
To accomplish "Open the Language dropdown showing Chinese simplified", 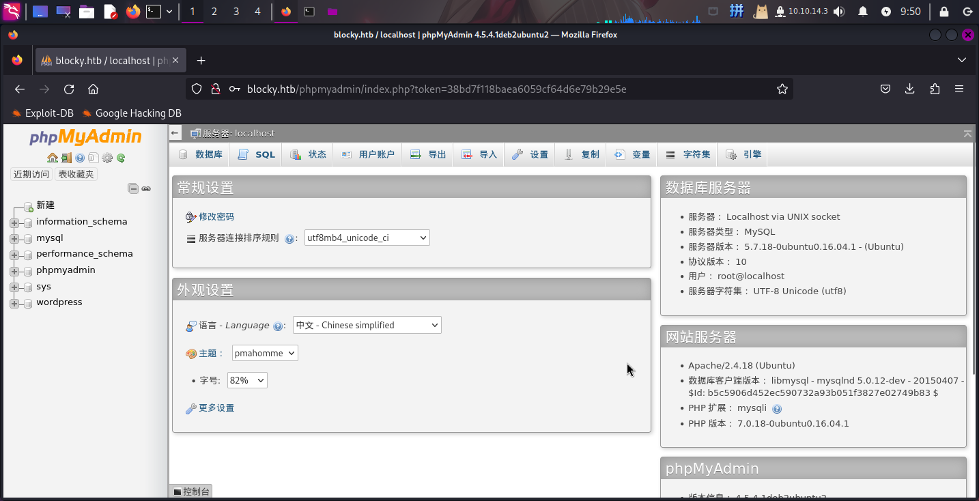I will click(x=367, y=325).
